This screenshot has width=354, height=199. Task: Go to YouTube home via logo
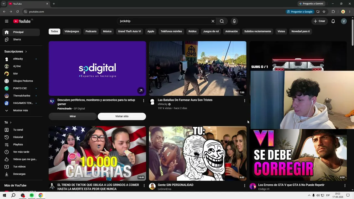(22, 21)
